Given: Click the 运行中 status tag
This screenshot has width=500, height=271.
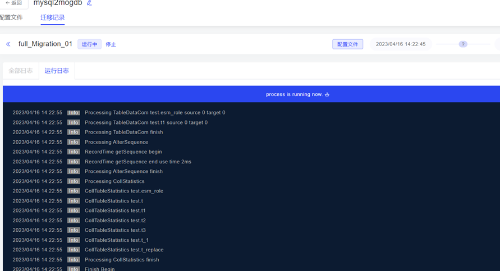Looking at the screenshot, I should 90,44.
